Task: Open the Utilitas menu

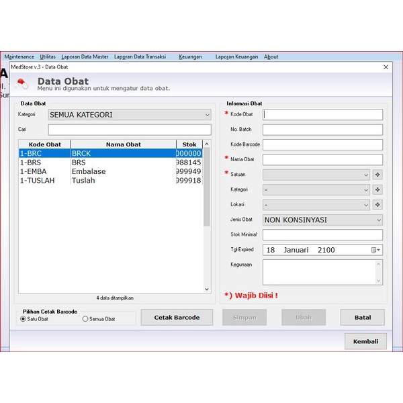Action: click(48, 56)
